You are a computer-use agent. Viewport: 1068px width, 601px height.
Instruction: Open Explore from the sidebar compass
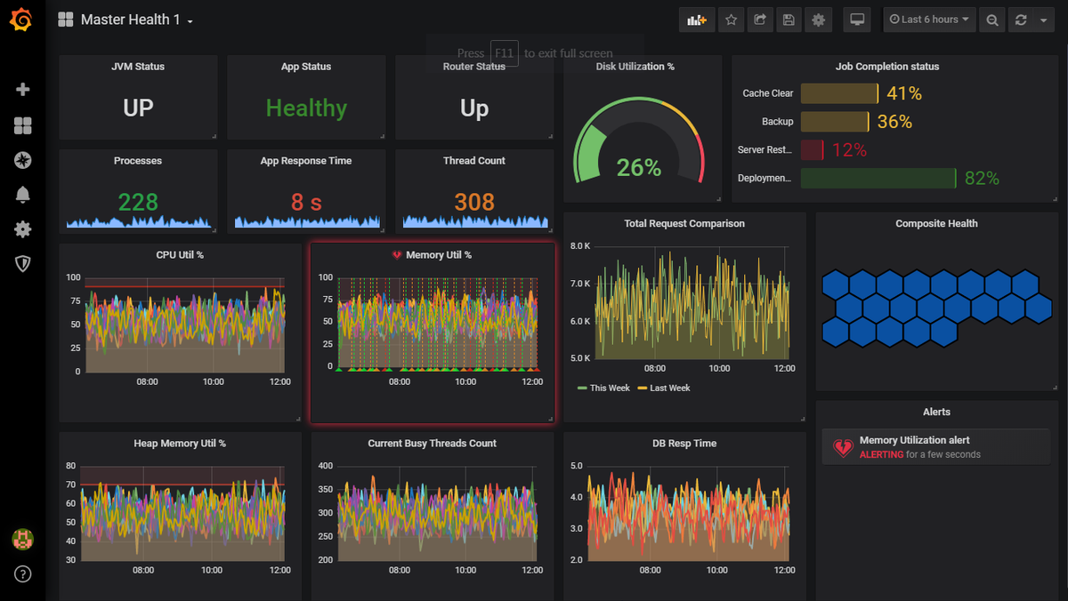click(x=22, y=160)
